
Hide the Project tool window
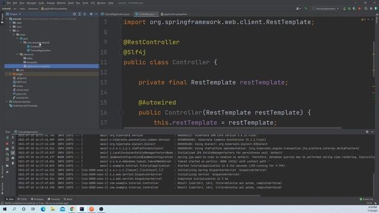96,14
